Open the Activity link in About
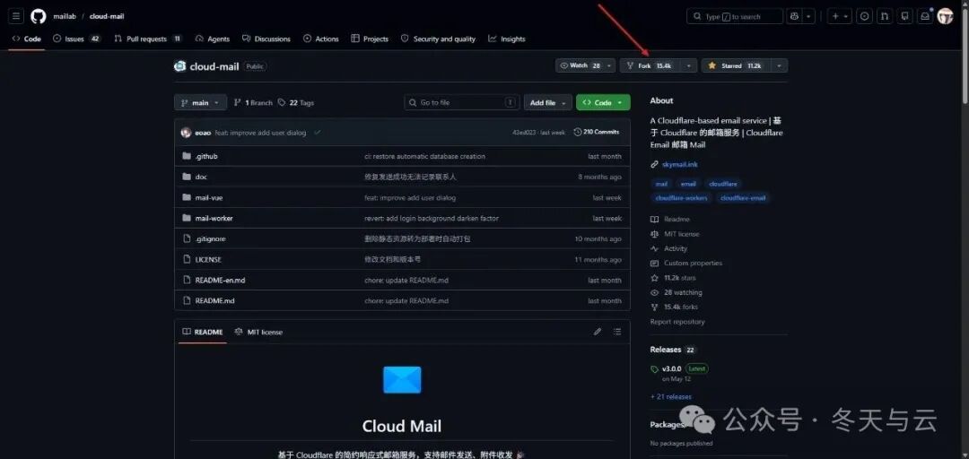969x459 pixels. coord(668,248)
